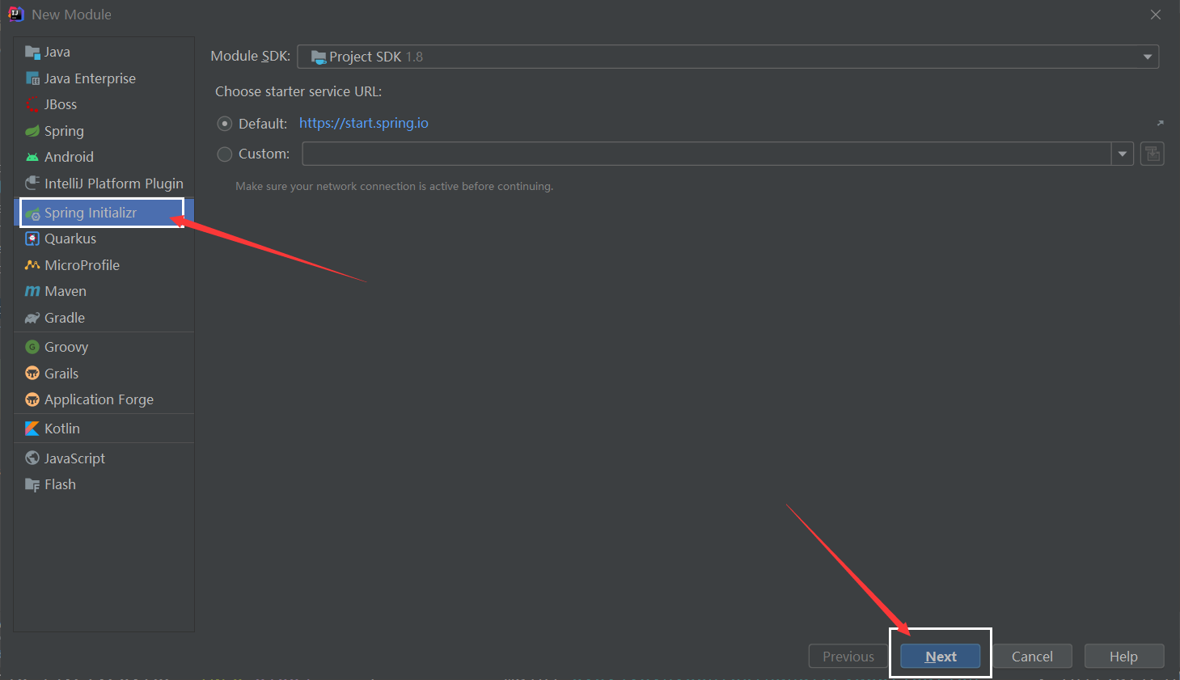Select Java in the module list
Image resolution: width=1180 pixels, height=680 pixels.
104,52
